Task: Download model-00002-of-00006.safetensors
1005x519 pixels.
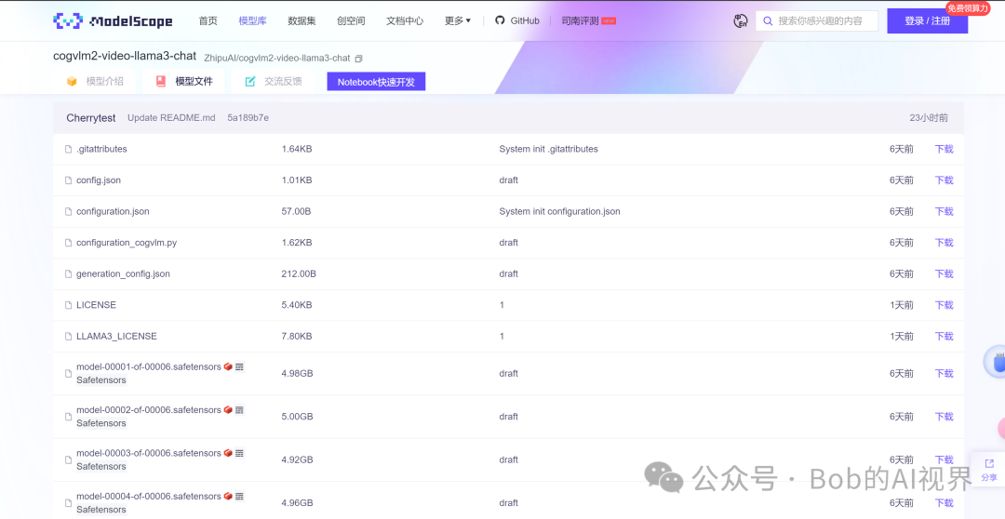Action: [x=944, y=417]
